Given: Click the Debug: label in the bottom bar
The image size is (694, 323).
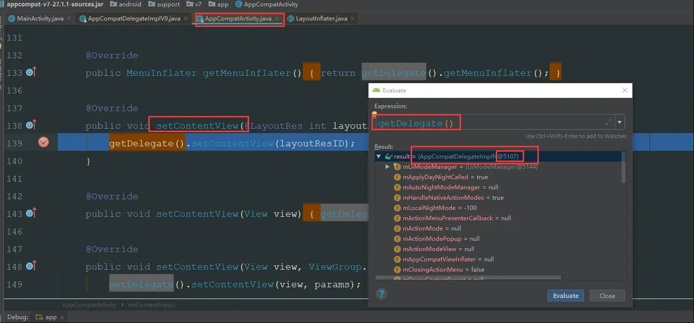Looking at the screenshot, I should [x=18, y=317].
